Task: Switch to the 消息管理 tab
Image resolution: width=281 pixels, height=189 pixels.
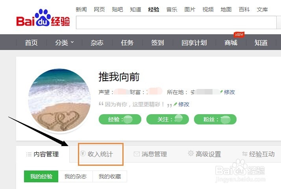Action: [x=150, y=154]
